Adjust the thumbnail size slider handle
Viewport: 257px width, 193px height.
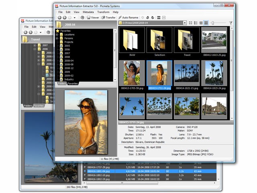pos(213,23)
